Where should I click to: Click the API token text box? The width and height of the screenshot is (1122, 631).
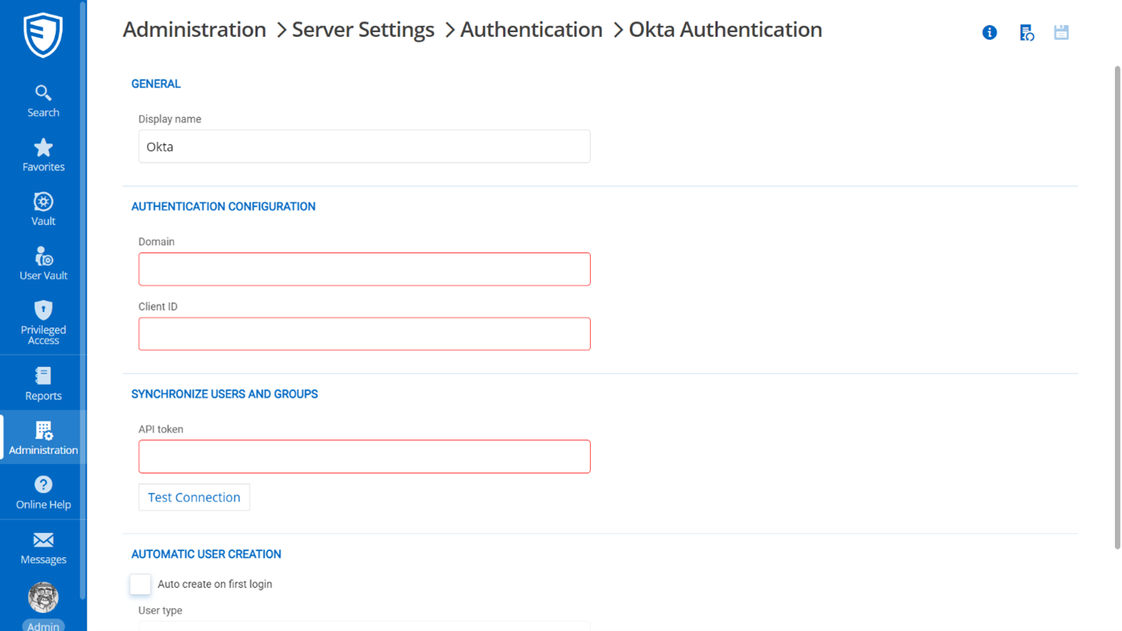point(364,456)
